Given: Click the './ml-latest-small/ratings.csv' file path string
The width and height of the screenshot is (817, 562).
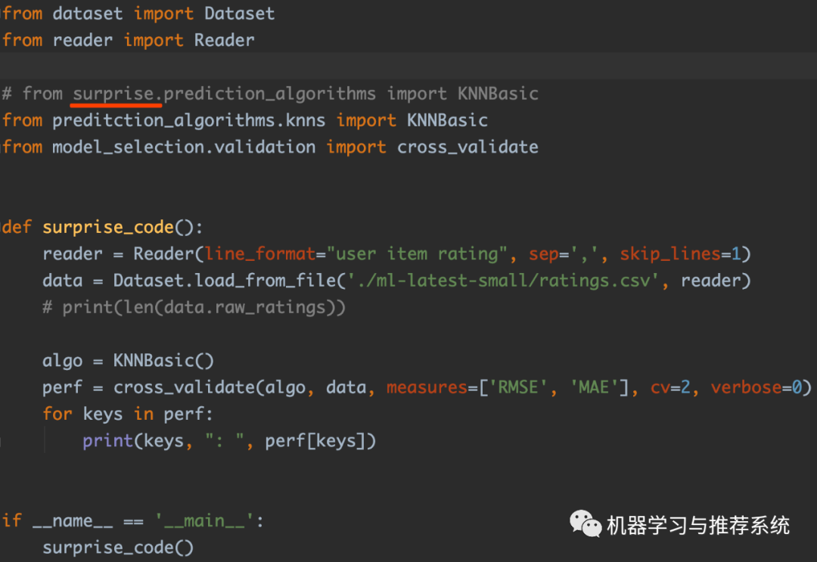Looking at the screenshot, I should [x=503, y=281].
